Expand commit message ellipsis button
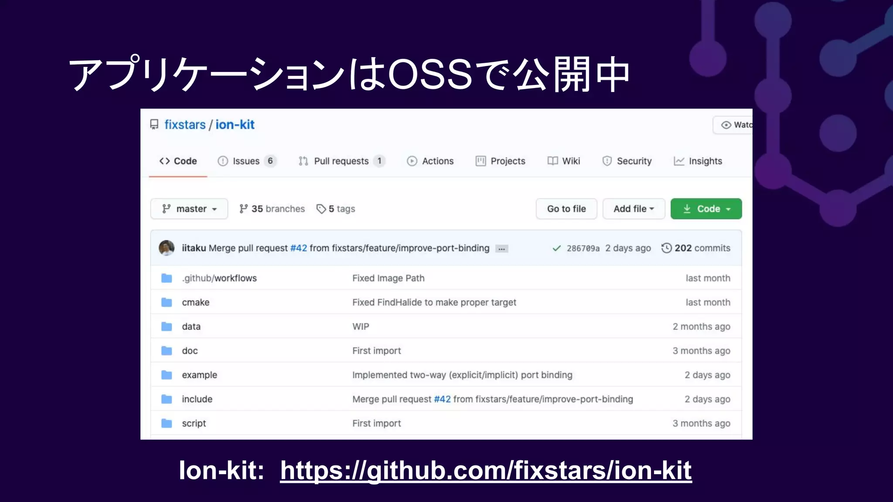 click(x=502, y=249)
